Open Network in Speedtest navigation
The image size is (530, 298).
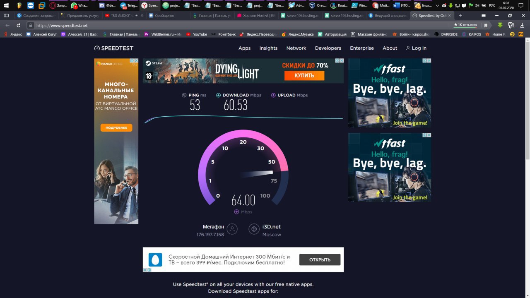[x=296, y=48]
